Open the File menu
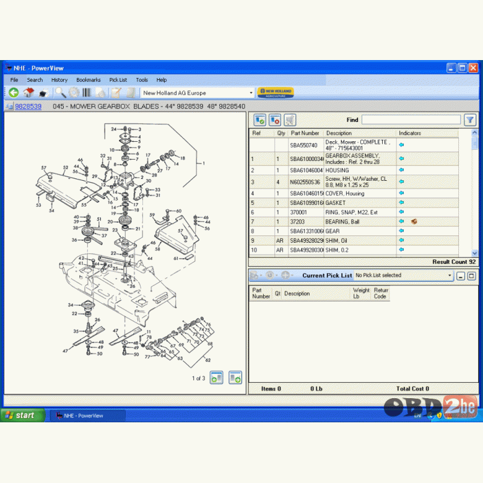 [x=14, y=80]
